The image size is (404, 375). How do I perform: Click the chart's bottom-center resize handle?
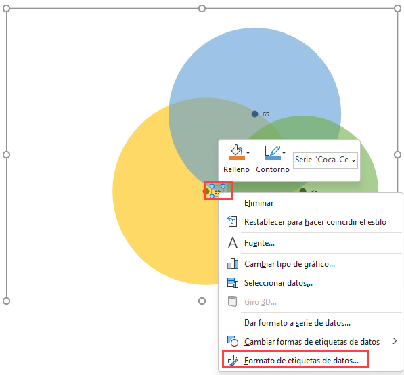pos(202,301)
